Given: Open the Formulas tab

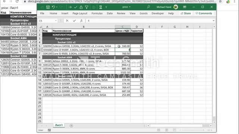Looking at the screenshot, I should (97, 13).
